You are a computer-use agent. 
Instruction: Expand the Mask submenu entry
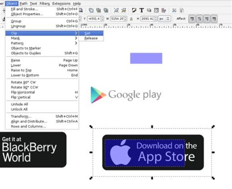click(x=42, y=38)
